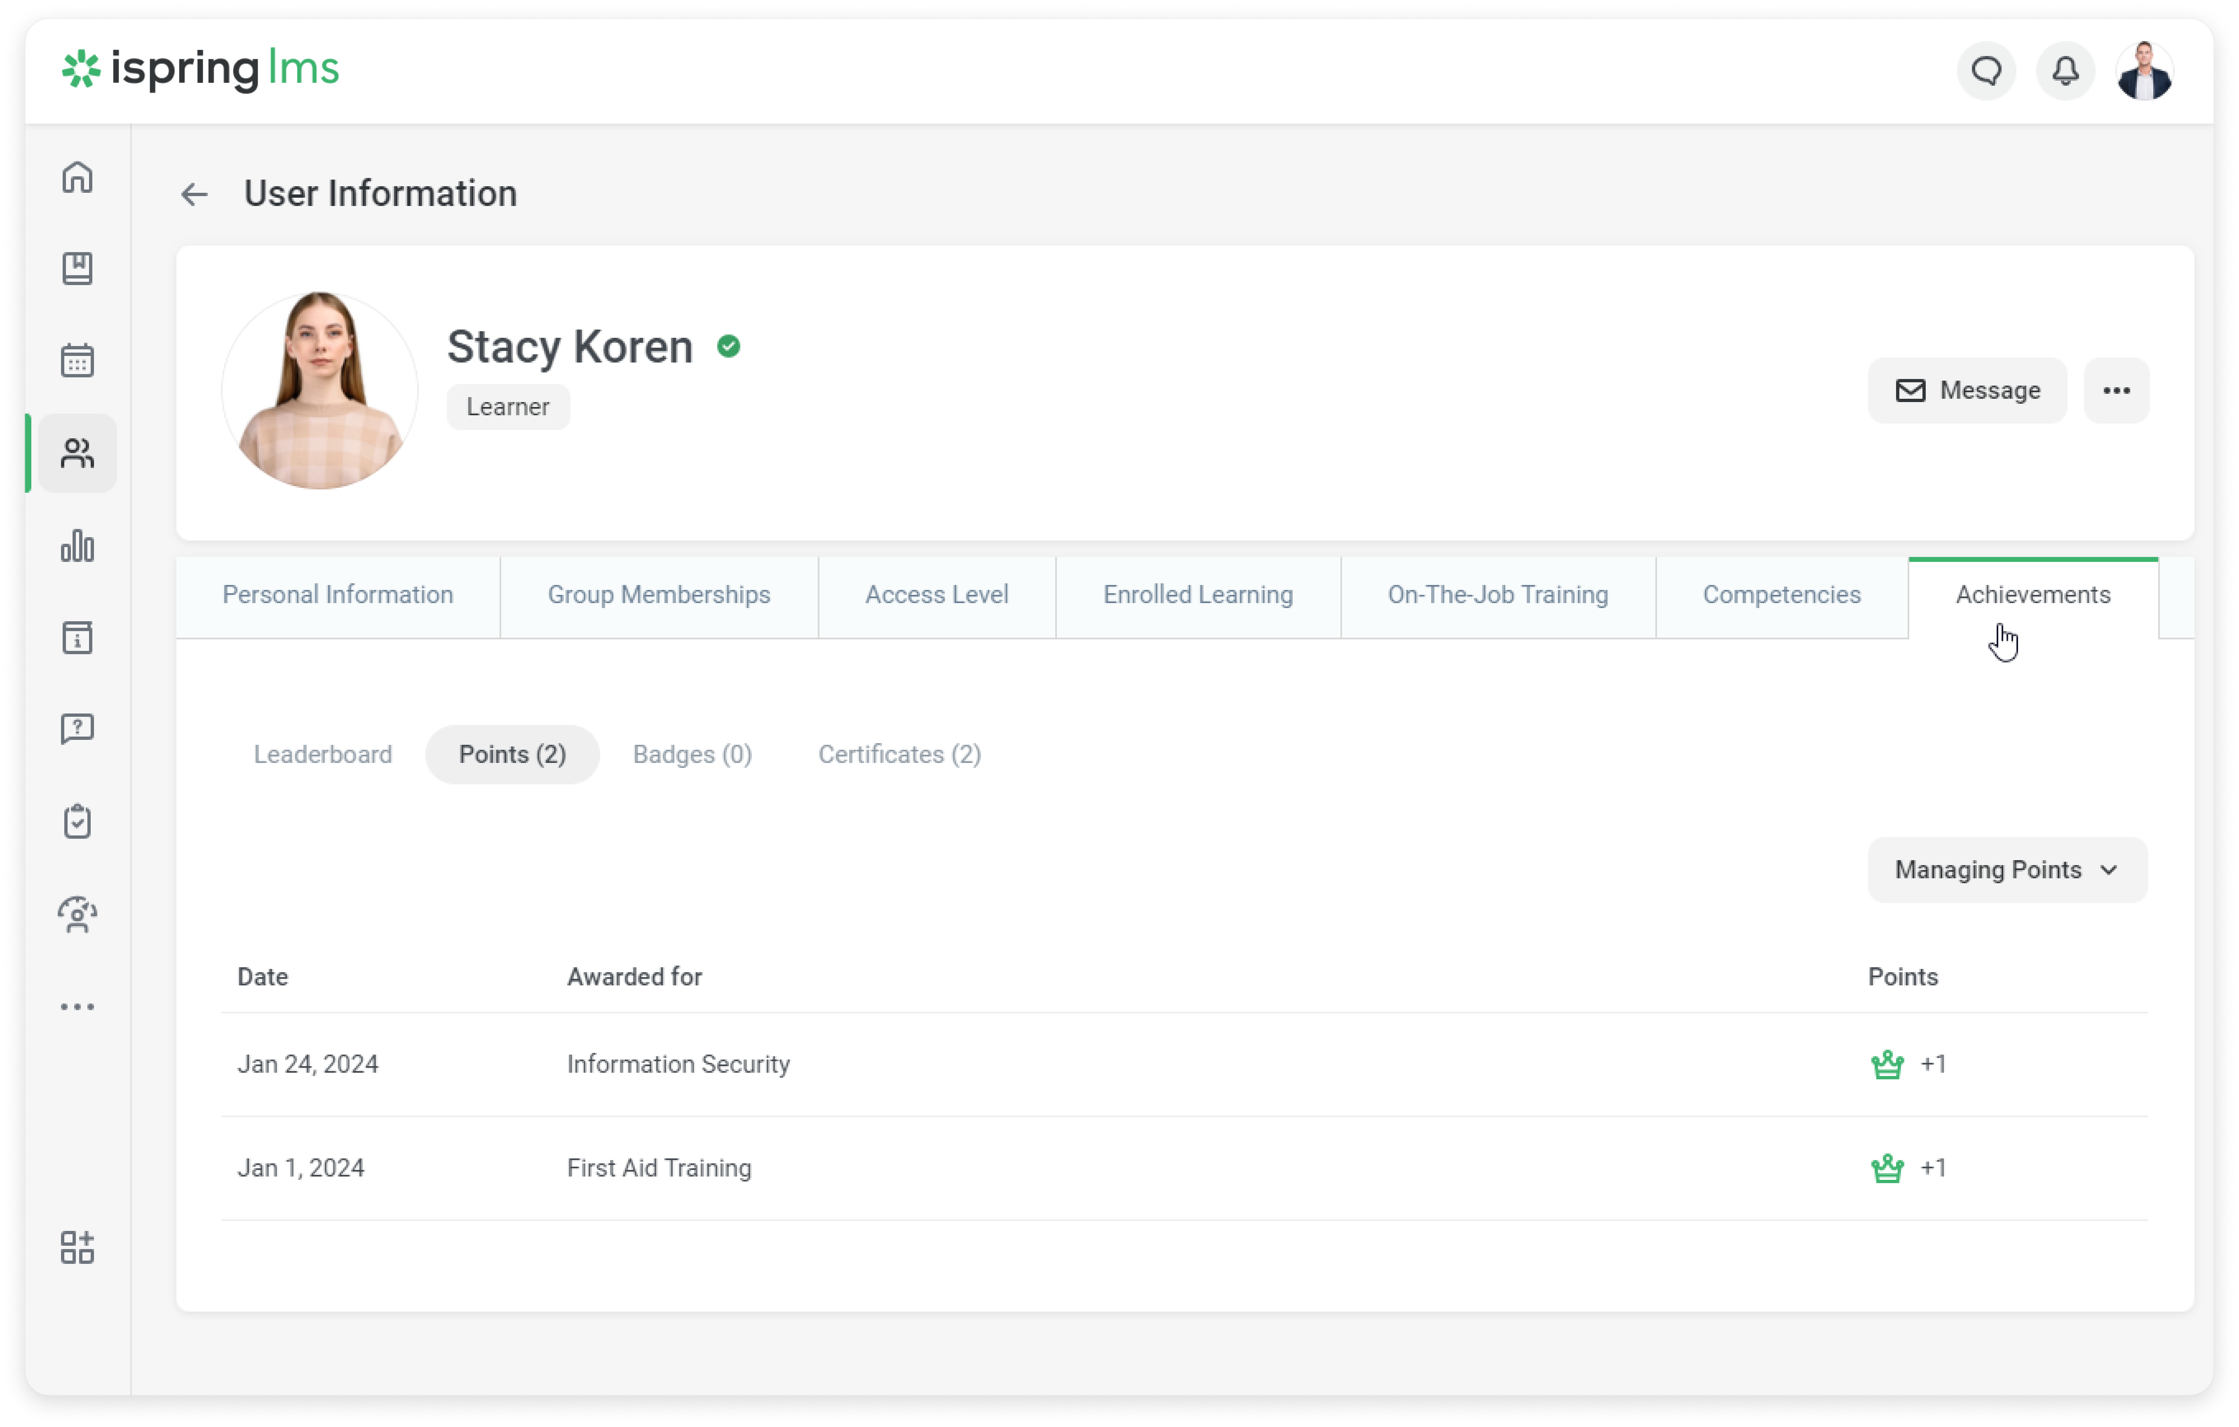
Task: Open the course catalog book icon
Action: coord(77,269)
